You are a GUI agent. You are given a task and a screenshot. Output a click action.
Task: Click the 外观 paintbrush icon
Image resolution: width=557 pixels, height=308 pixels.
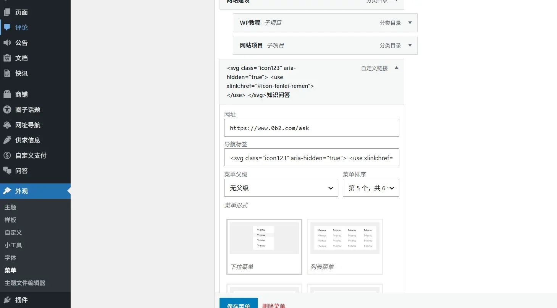point(7,191)
